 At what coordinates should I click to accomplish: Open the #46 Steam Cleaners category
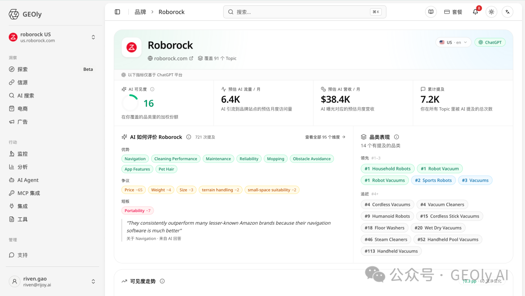[x=386, y=240]
